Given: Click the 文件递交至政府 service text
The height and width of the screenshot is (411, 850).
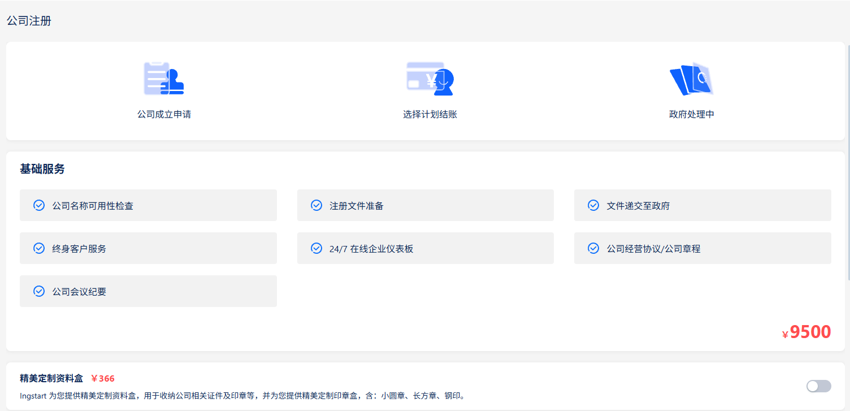Looking at the screenshot, I should click(x=638, y=206).
